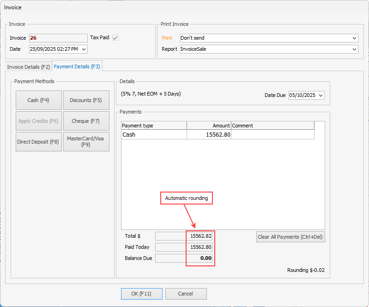Choose MasterCard/Visa (F9) payment method
This screenshot has width=369, height=307.
tap(86, 142)
